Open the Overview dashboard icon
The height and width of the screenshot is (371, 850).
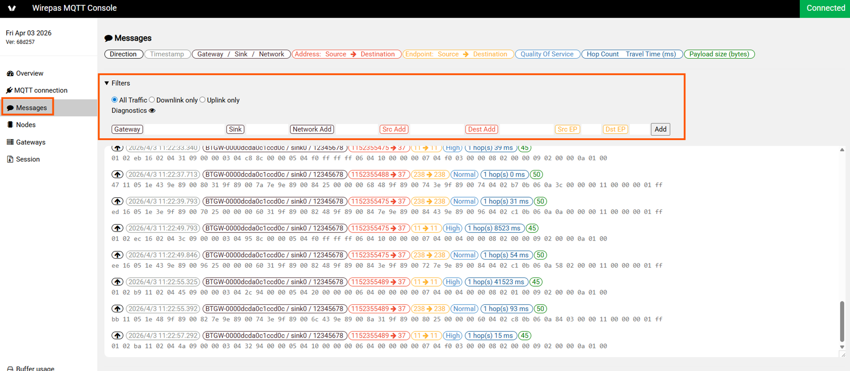(x=10, y=73)
